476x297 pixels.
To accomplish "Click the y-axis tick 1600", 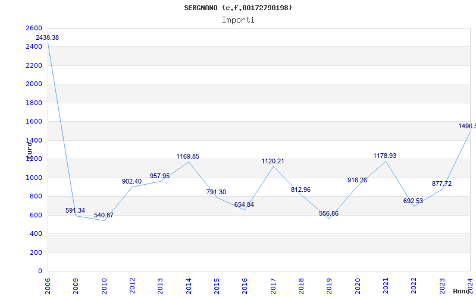I will point(34,122).
